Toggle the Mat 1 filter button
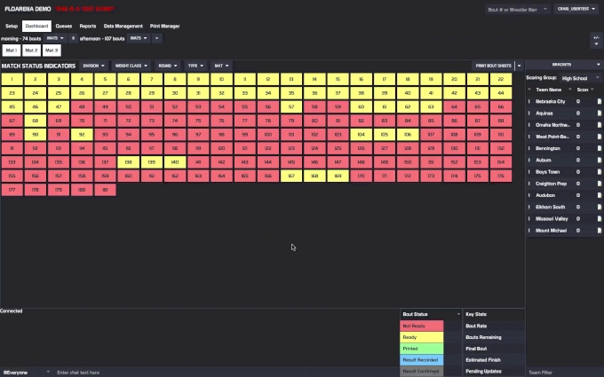 click(x=12, y=51)
